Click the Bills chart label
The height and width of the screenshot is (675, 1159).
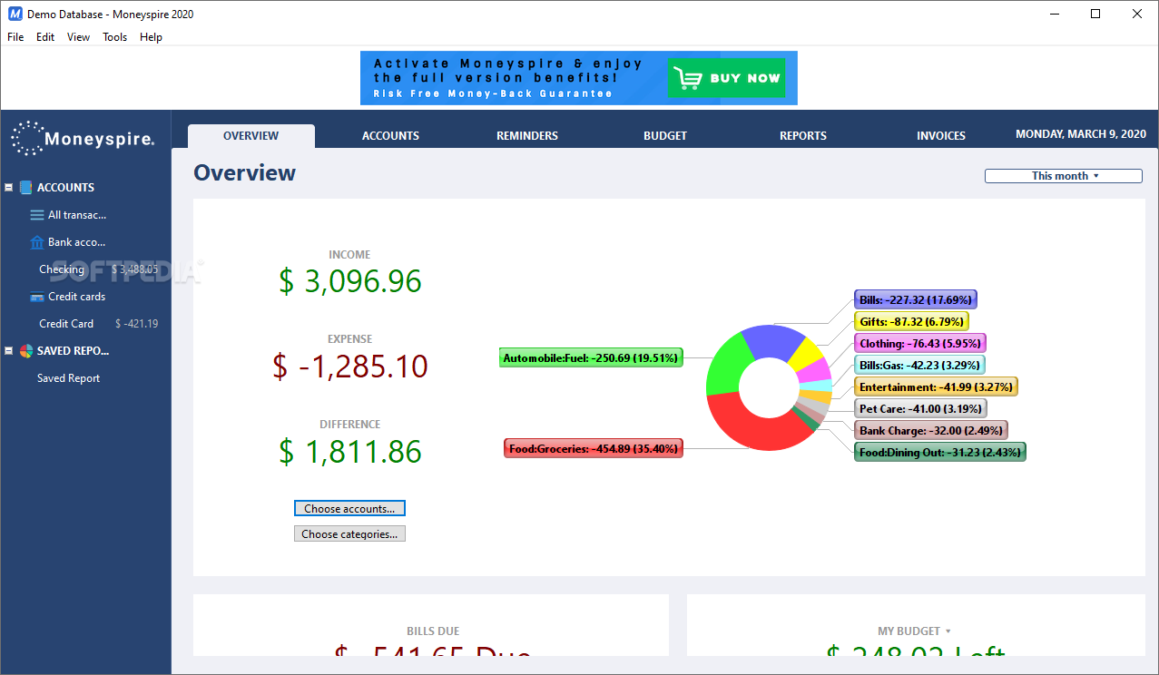(916, 299)
